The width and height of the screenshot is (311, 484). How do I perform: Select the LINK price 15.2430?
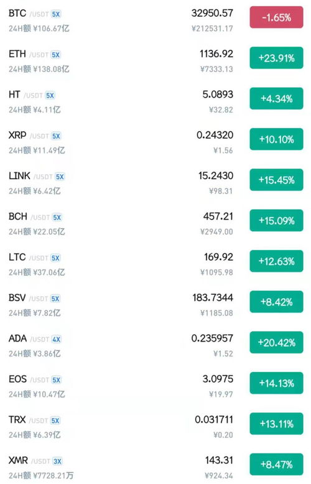pyautogui.click(x=216, y=175)
